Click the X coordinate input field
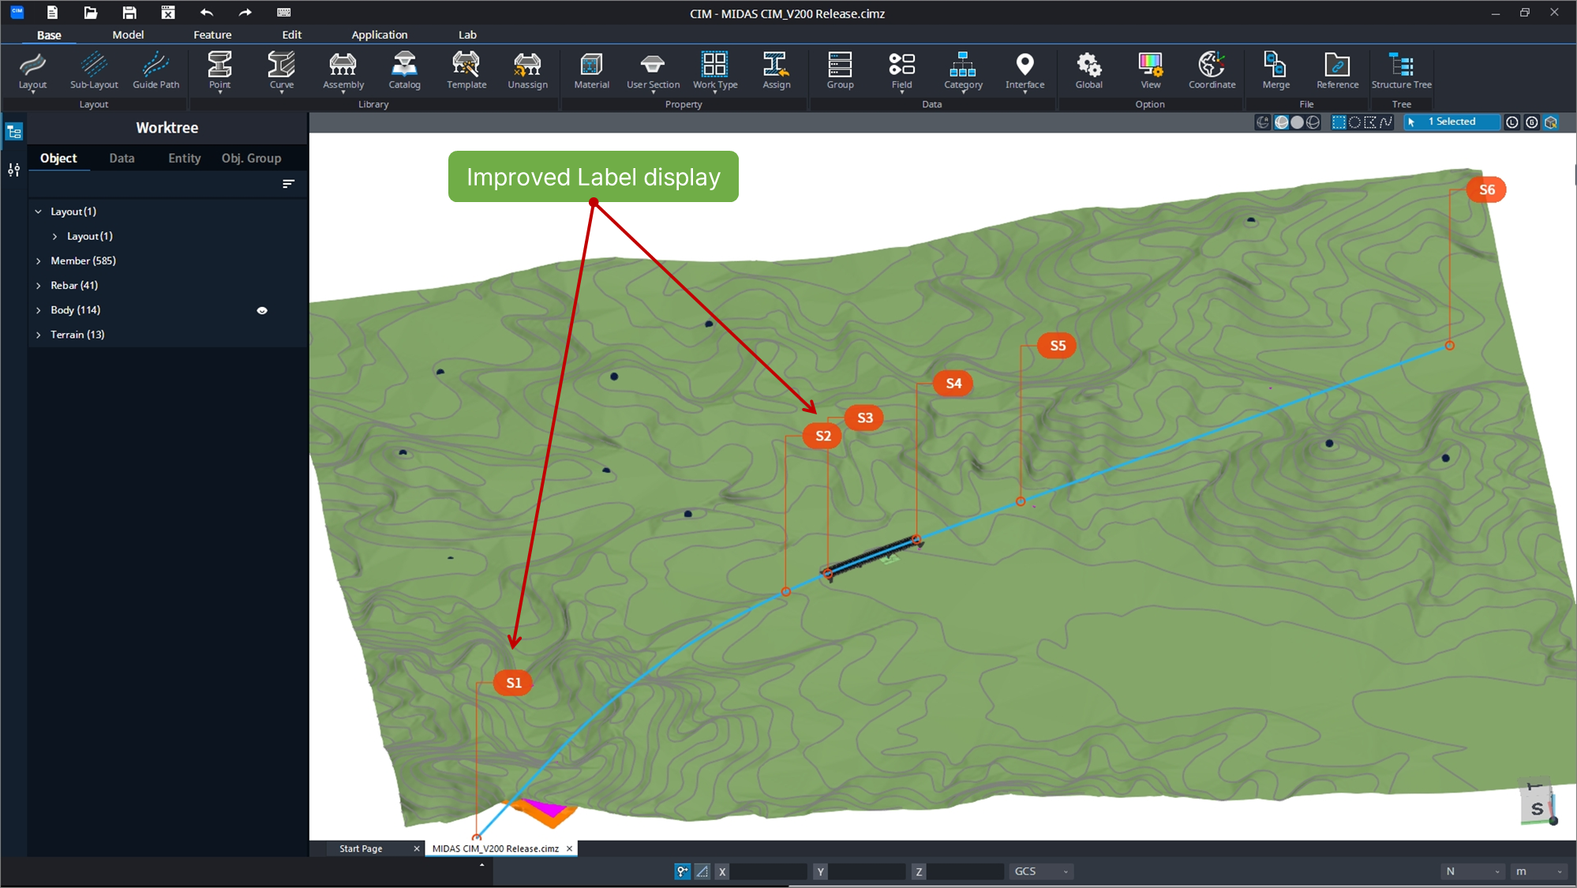The width and height of the screenshot is (1577, 888). click(x=768, y=871)
